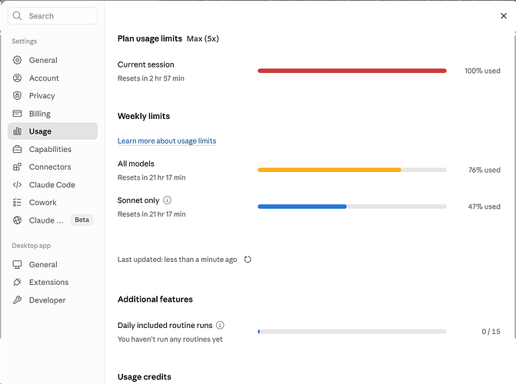The width and height of the screenshot is (516, 384).
Task: Refresh usage data with the reload icon
Action: [248, 260]
